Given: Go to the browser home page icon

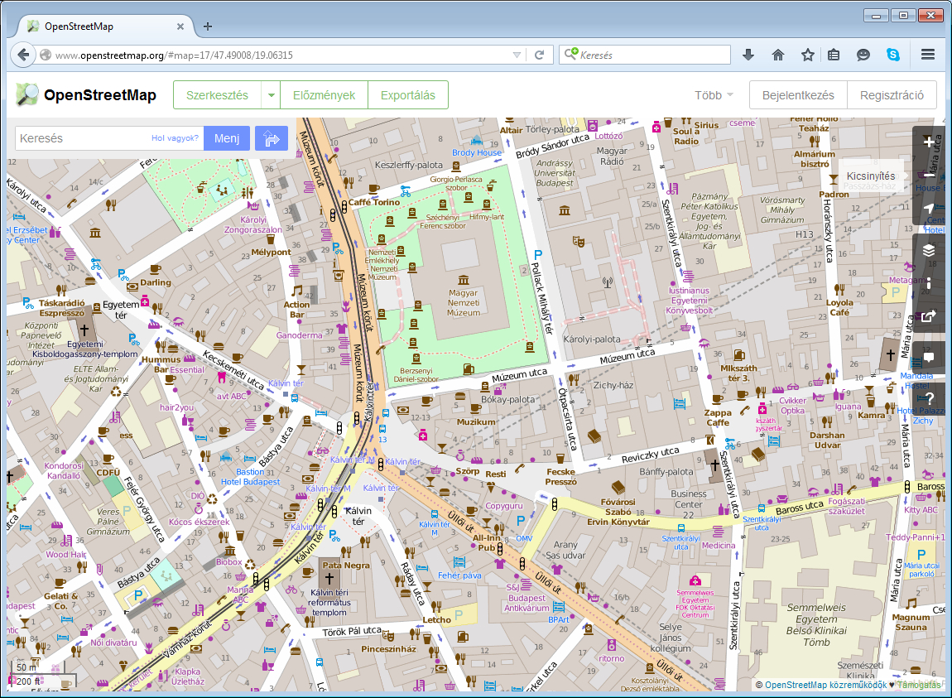Looking at the screenshot, I should 778,55.
